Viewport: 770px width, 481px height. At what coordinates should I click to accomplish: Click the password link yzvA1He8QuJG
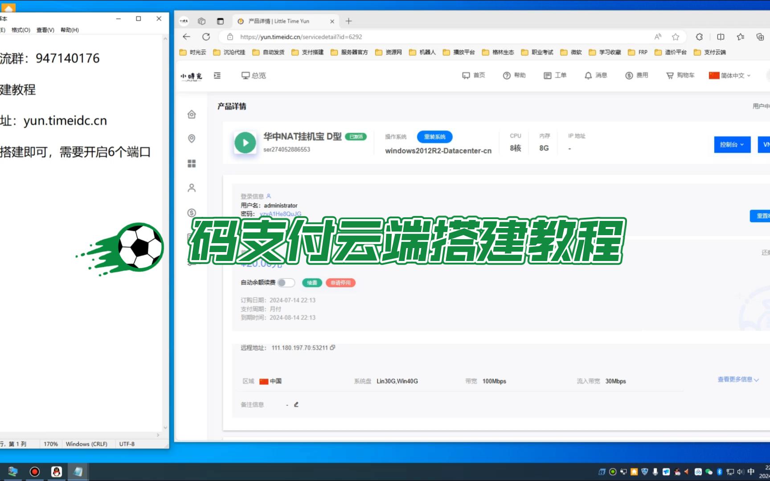280,214
